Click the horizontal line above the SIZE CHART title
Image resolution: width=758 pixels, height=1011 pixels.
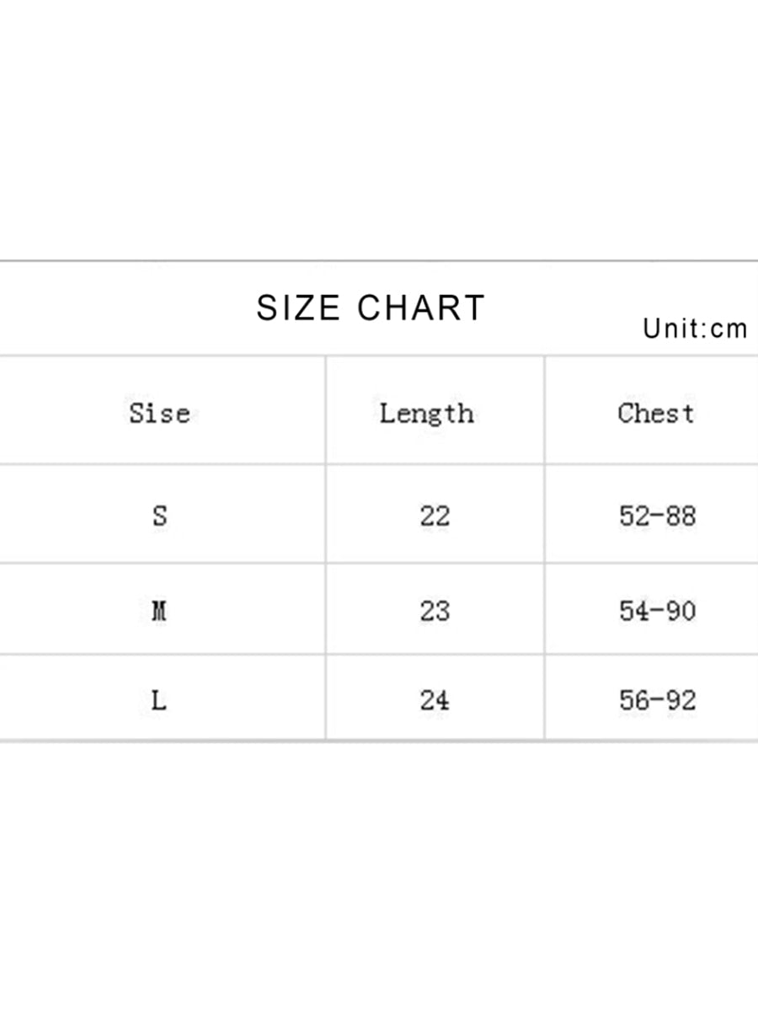[379, 261]
